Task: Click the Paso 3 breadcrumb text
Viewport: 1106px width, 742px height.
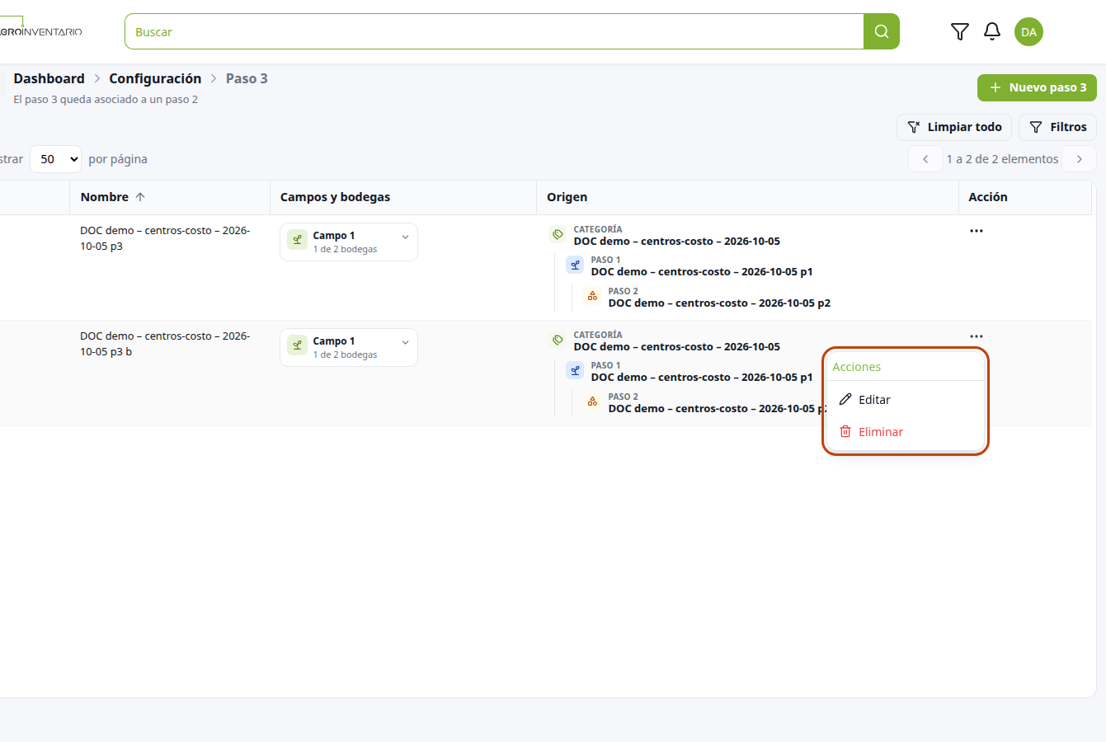Action: [x=247, y=78]
